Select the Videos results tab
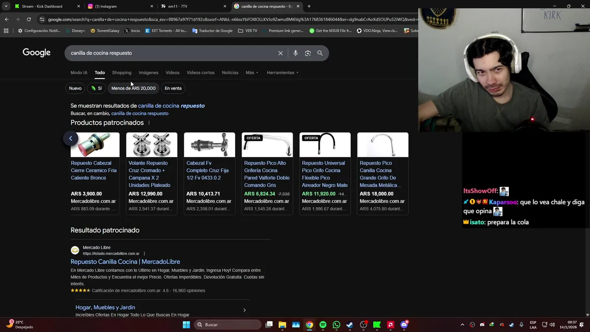This screenshot has height=332, width=590. click(x=172, y=72)
